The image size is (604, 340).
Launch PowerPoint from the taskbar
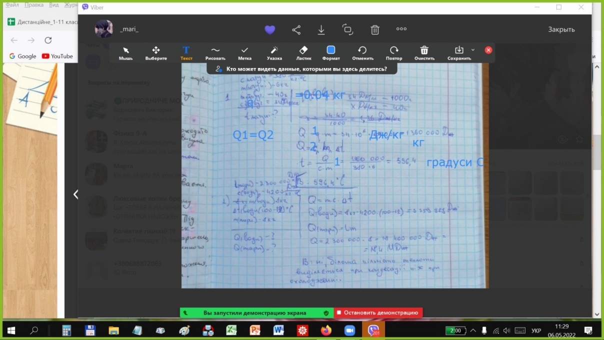[255, 330]
